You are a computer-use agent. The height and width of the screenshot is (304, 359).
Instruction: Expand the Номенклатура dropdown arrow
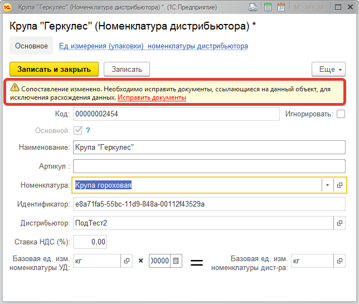coord(327,185)
